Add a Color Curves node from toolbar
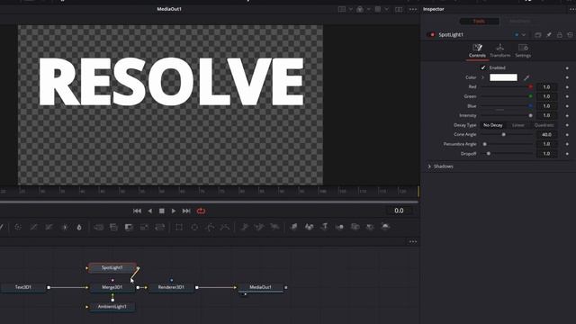This screenshot has width=576, height=324. click(x=33, y=228)
